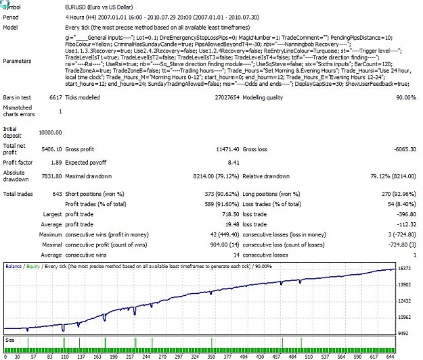
Task: Click the 'Equity' legend label on the chart
Action: pos(33,266)
